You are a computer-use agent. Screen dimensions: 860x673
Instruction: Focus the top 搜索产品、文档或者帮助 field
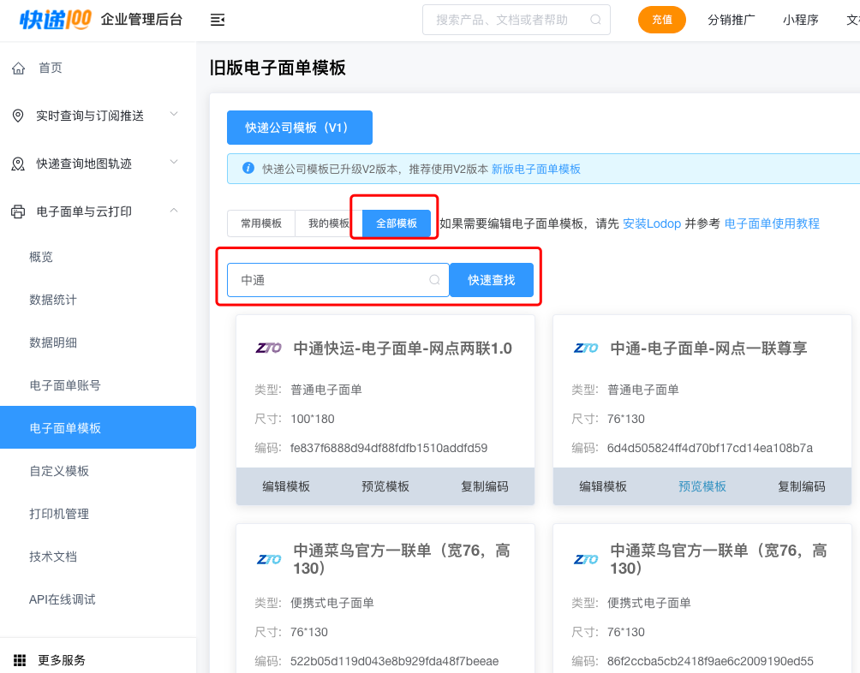pyautogui.click(x=517, y=20)
